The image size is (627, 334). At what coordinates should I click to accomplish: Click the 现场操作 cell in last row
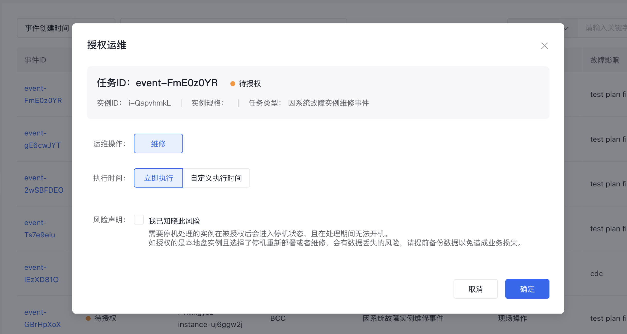[512, 318]
